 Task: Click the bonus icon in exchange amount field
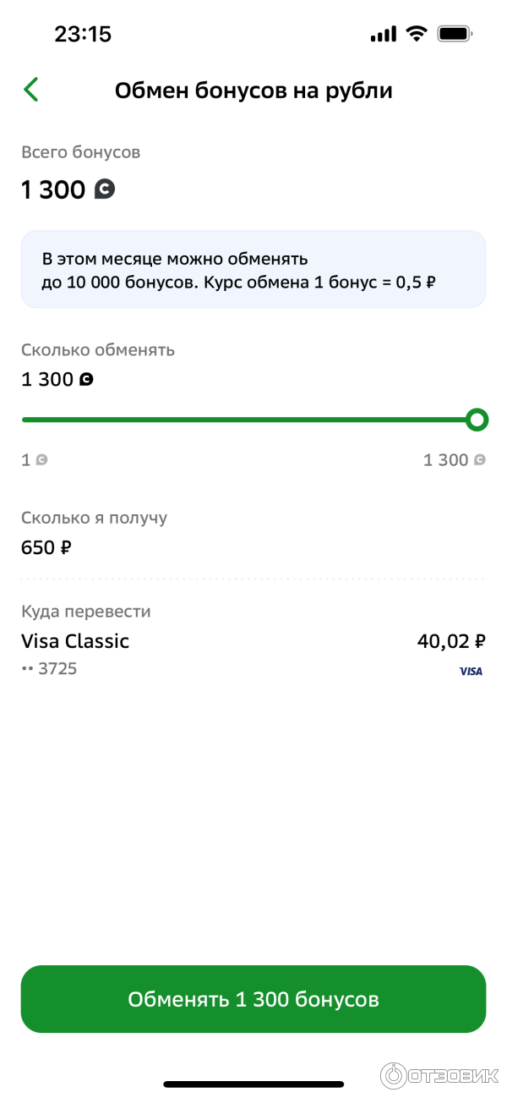point(86,380)
